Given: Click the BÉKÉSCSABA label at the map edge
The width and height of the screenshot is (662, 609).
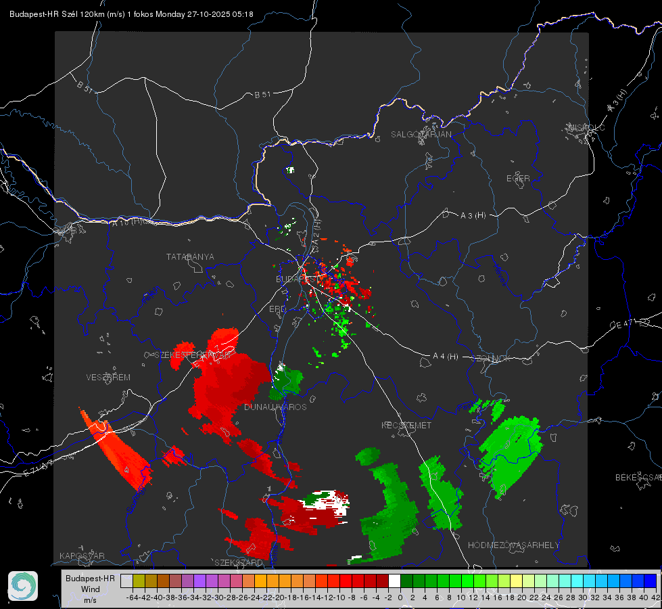Looking at the screenshot, I should [x=638, y=478].
